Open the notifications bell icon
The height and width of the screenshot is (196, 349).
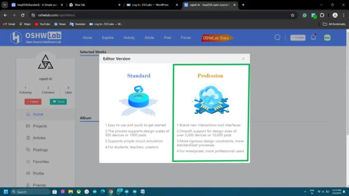314,37
